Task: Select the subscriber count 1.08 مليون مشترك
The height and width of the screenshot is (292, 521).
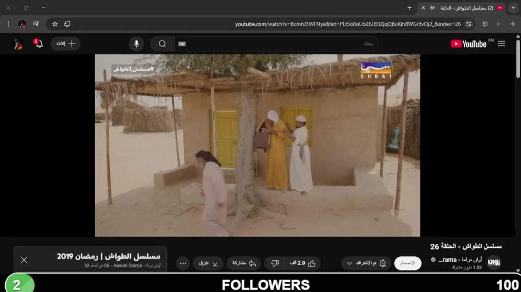Action: [x=467, y=268]
